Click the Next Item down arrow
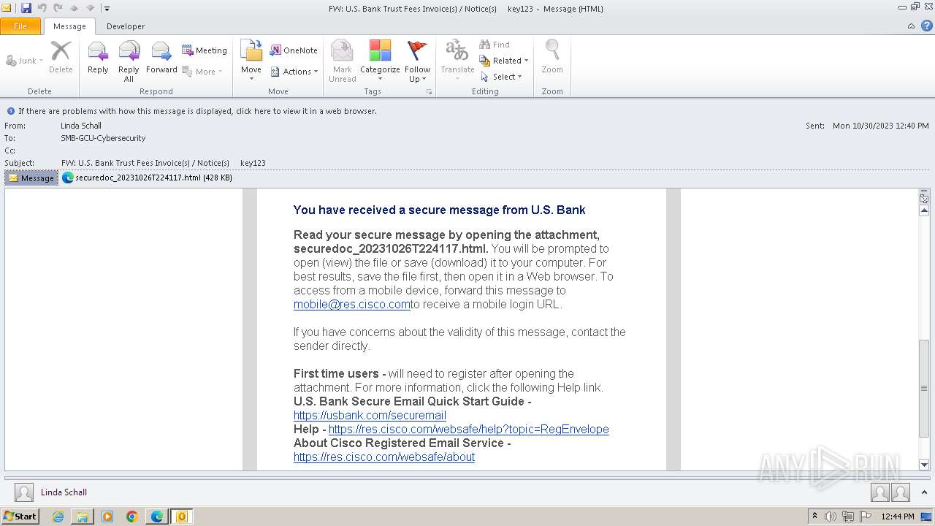Viewport: 935px width, 526px height. [x=90, y=8]
